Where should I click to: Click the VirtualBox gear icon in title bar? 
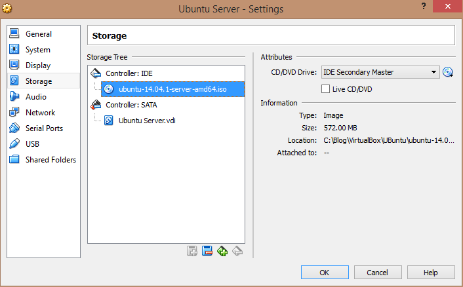pyautogui.click(x=7, y=9)
